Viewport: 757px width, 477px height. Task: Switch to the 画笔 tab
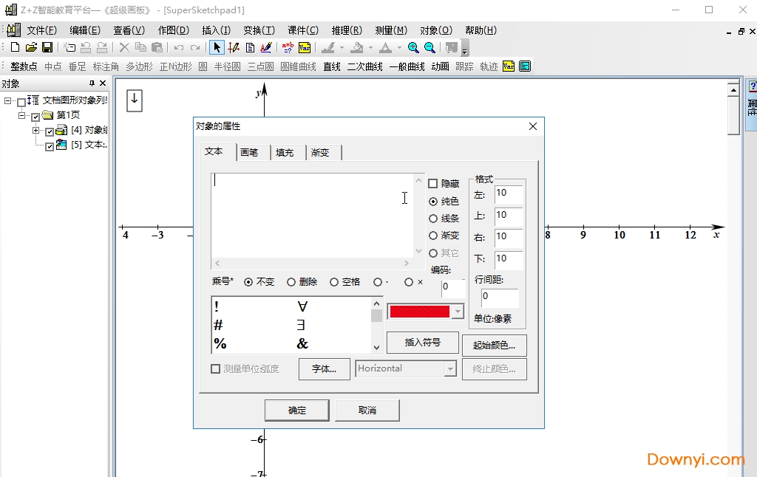point(249,152)
